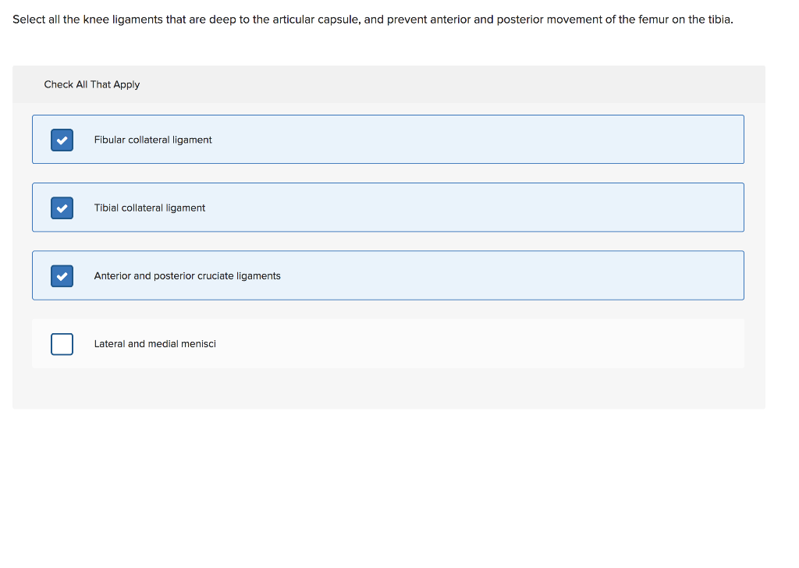The image size is (799, 568).
Task: Click the empty checkbox next to Lateral and medial menisci
Action: pos(62,343)
